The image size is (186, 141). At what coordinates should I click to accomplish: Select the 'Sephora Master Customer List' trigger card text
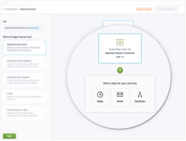(120, 55)
